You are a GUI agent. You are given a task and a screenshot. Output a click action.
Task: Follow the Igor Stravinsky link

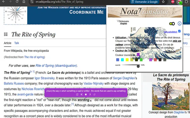(x=45, y=78)
